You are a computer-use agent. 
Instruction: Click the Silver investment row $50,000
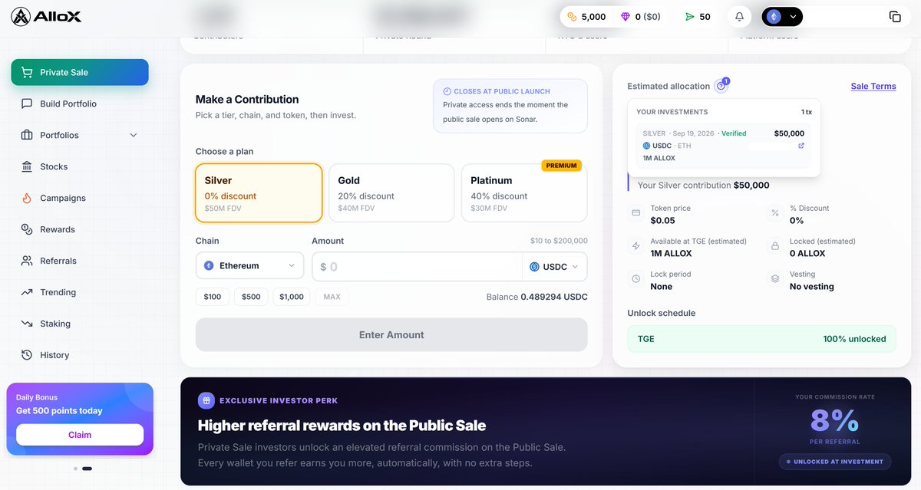click(724, 146)
